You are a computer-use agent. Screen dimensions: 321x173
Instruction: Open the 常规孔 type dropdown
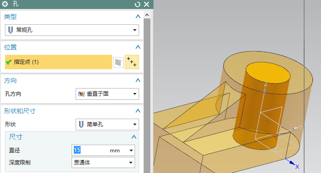pyautogui.click(x=72, y=30)
